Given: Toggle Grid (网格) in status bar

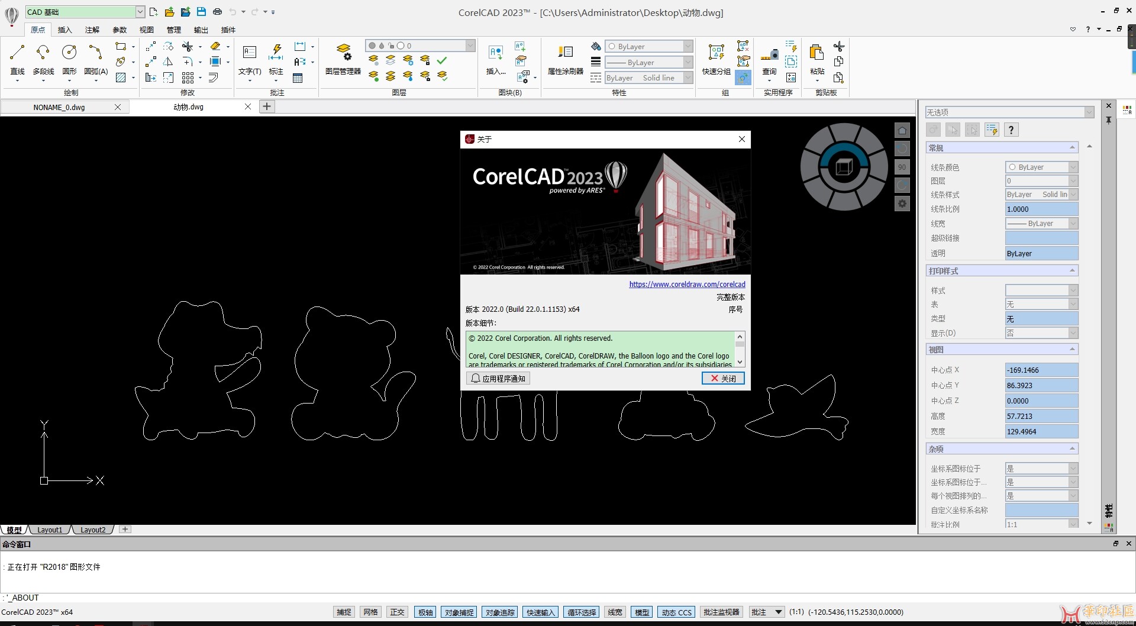Looking at the screenshot, I should [370, 612].
